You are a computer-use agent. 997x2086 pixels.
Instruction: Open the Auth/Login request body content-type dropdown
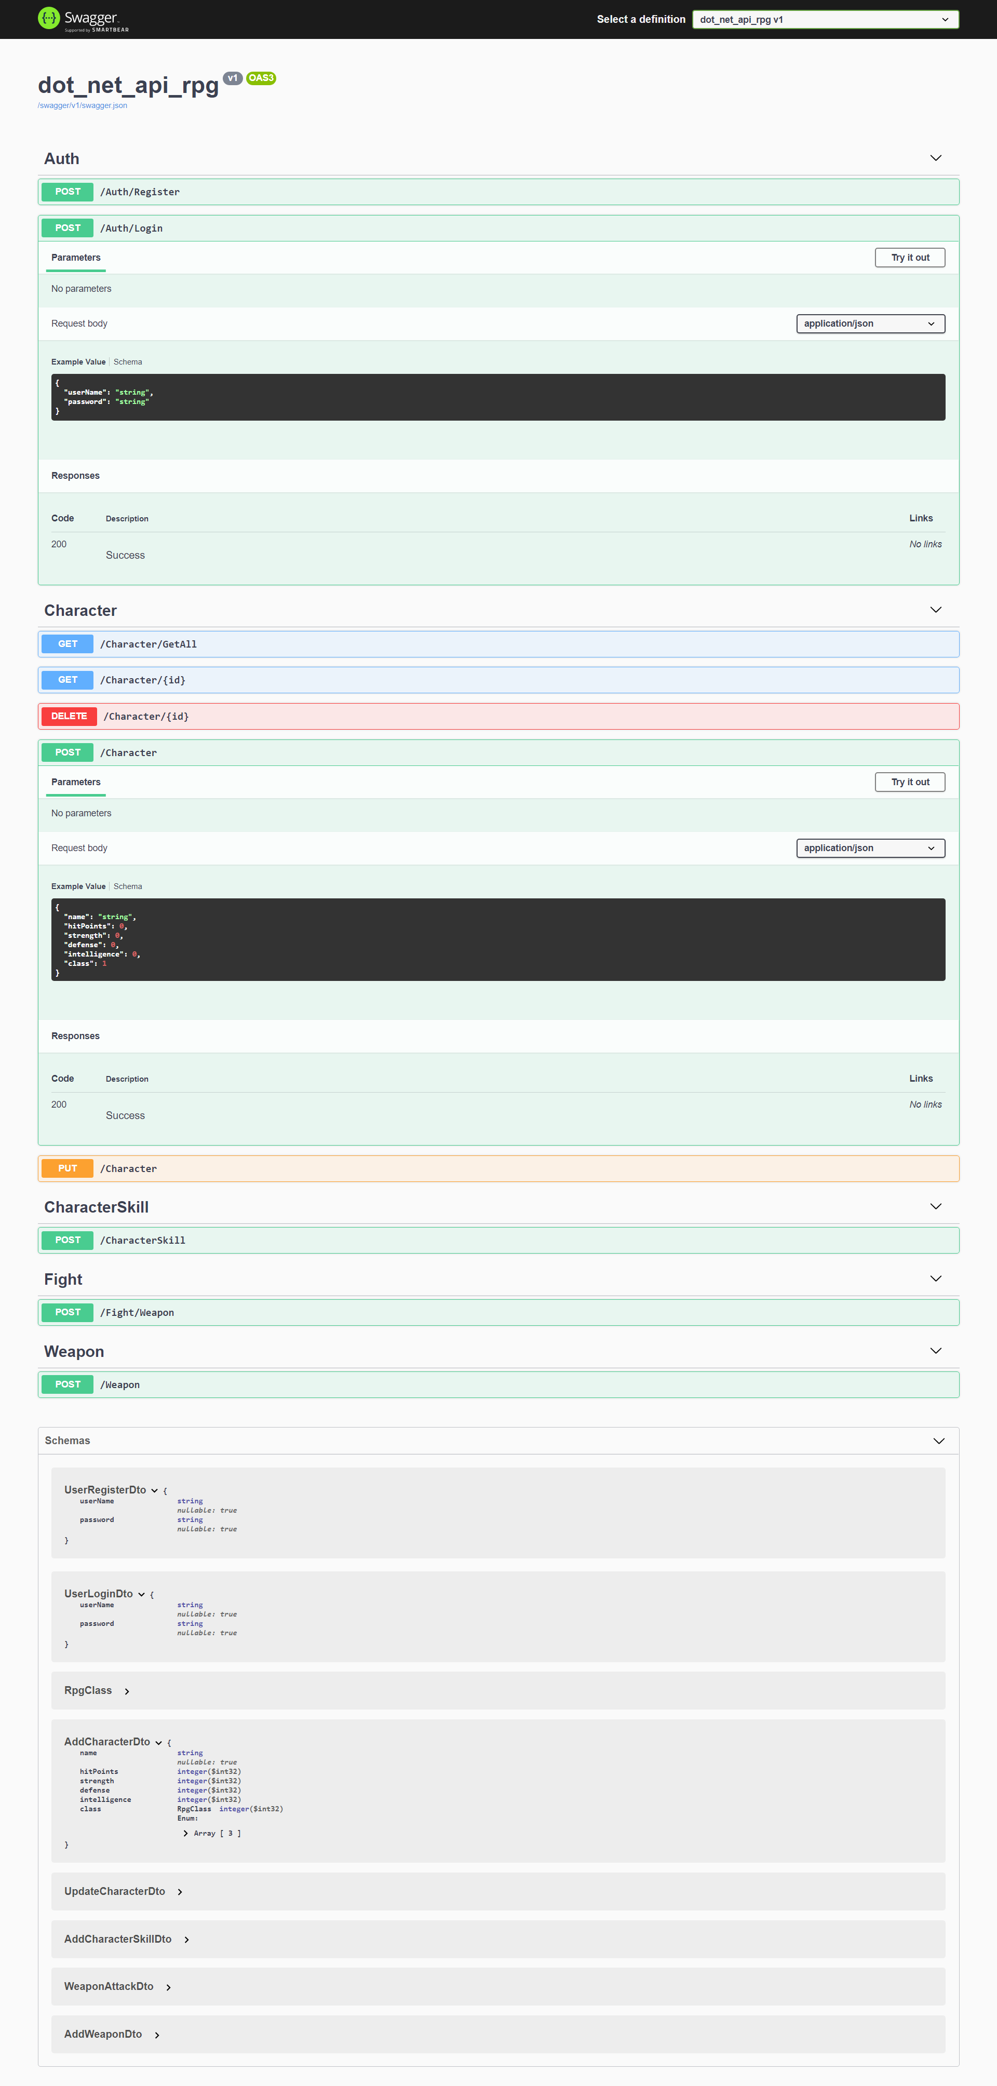point(870,324)
